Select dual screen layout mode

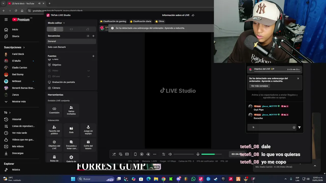point(87,29)
